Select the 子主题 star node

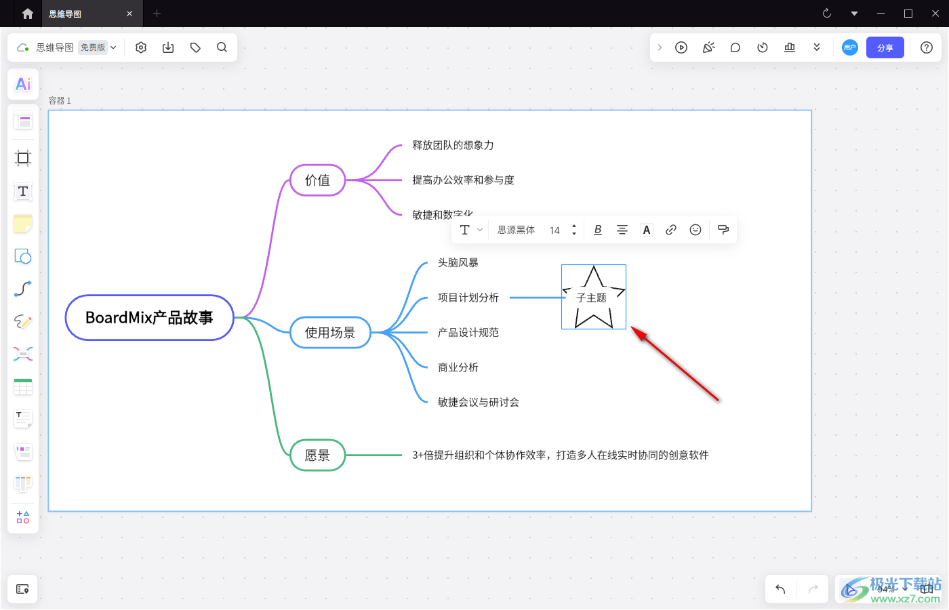pos(594,297)
